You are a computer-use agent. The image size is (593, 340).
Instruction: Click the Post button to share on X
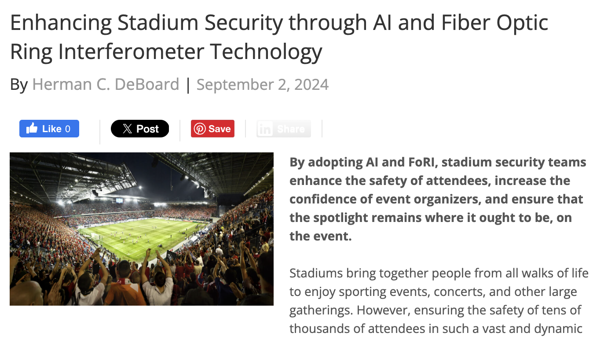click(x=140, y=129)
